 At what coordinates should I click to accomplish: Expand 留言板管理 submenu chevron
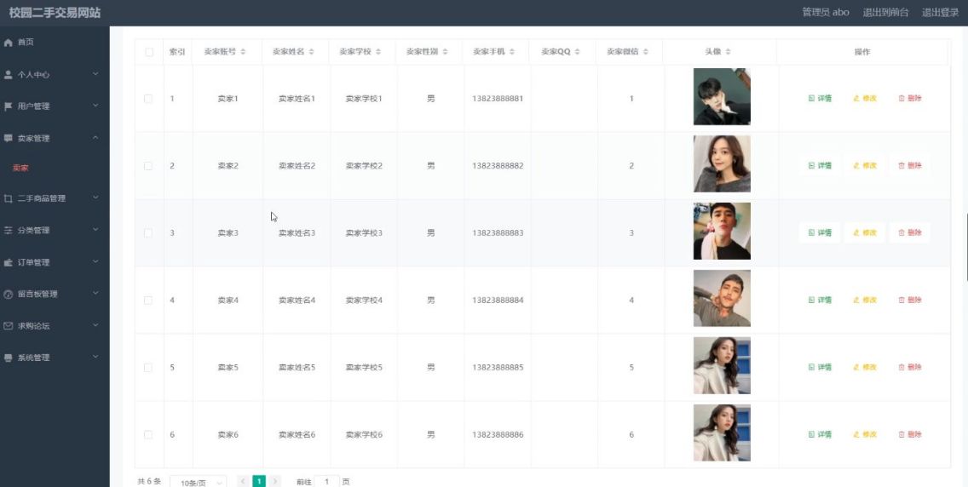coord(95,294)
